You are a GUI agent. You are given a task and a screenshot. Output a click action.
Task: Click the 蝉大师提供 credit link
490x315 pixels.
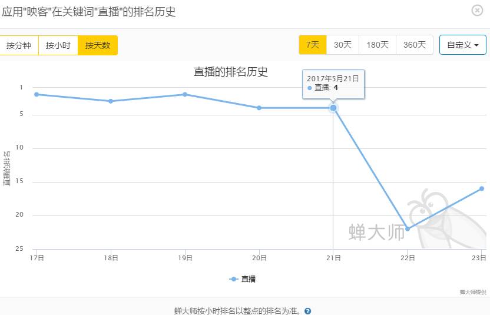(473, 292)
